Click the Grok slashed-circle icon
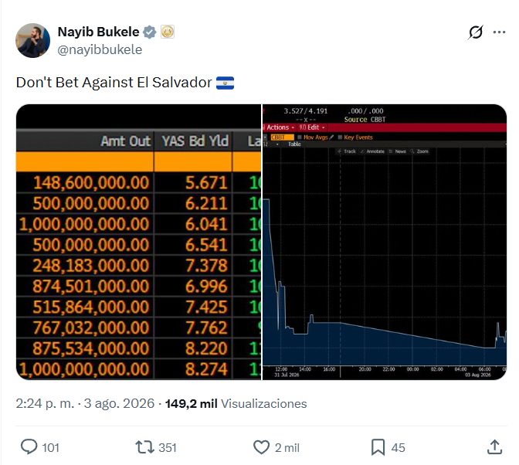Viewport: 519px width, 465px height. click(x=476, y=32)
